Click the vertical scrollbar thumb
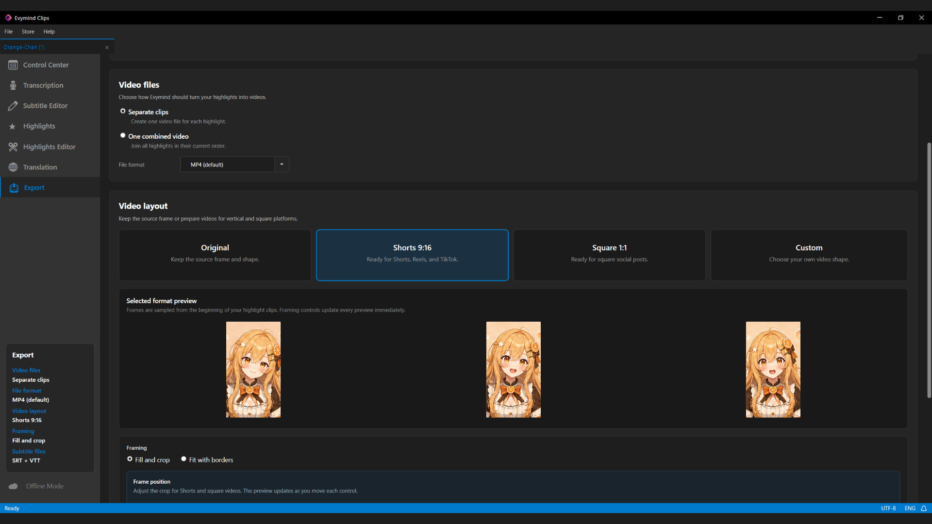This screenshot has width=932, height=524. pyautogui.click(x=929, y=270)
